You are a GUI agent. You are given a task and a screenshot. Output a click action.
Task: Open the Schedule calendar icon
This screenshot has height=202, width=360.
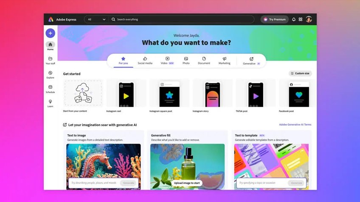[x=50, y=87]
